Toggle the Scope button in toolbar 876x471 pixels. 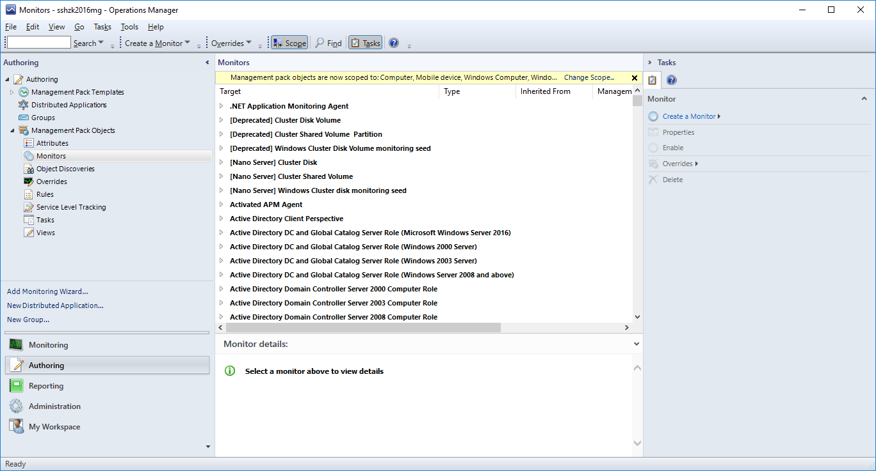click(289, 43)
